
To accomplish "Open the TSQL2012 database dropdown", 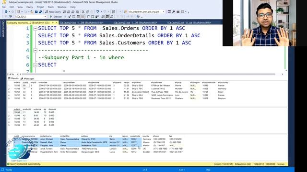I will pos(45,17).
